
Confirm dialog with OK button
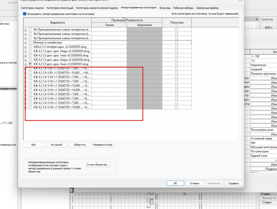[x=175, y=183]
